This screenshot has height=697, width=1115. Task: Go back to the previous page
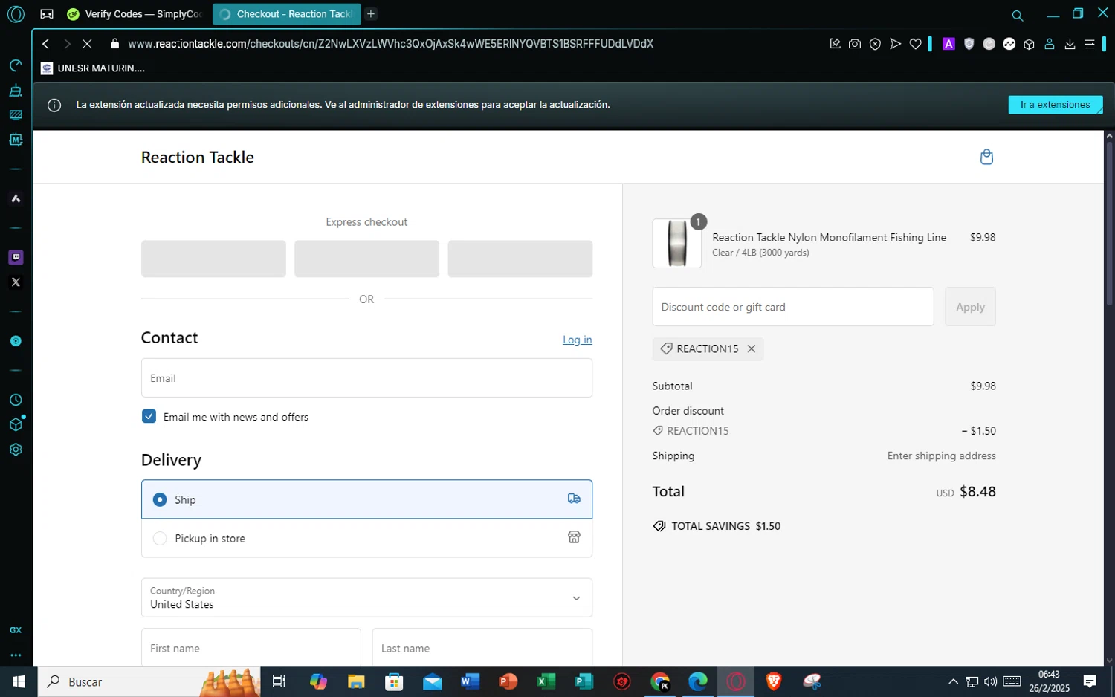tap(46, 44)
